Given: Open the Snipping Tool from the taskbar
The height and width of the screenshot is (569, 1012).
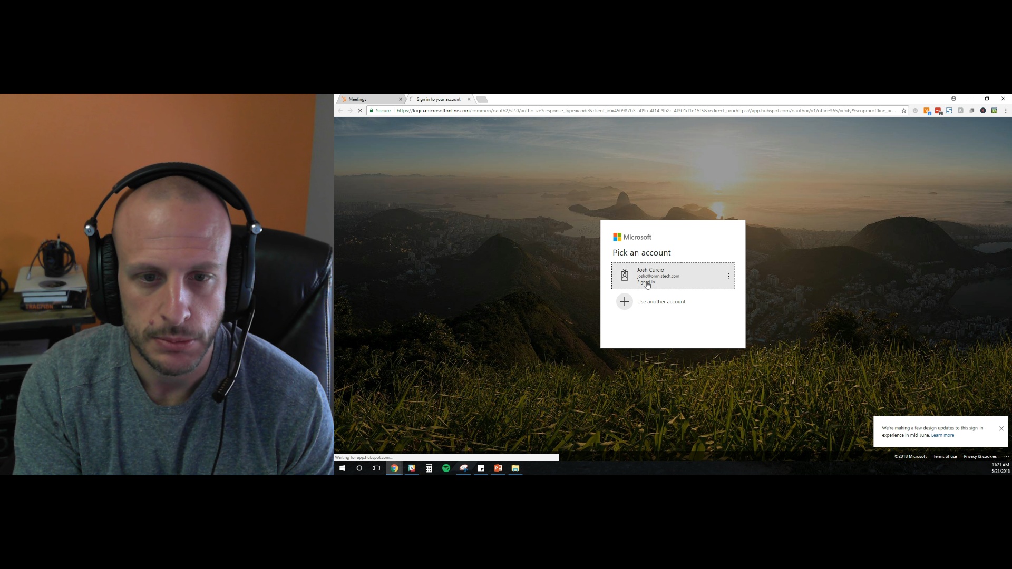Looking at the screenshot, I should click(464, 468).
